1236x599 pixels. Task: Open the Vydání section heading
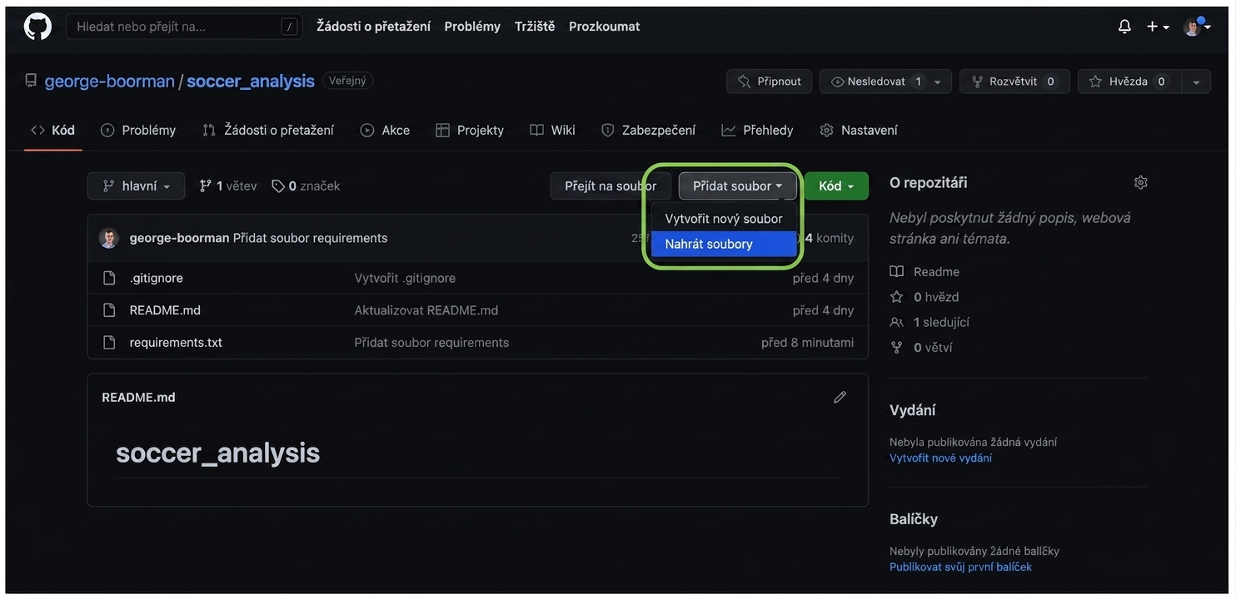(x=913, y=410)
